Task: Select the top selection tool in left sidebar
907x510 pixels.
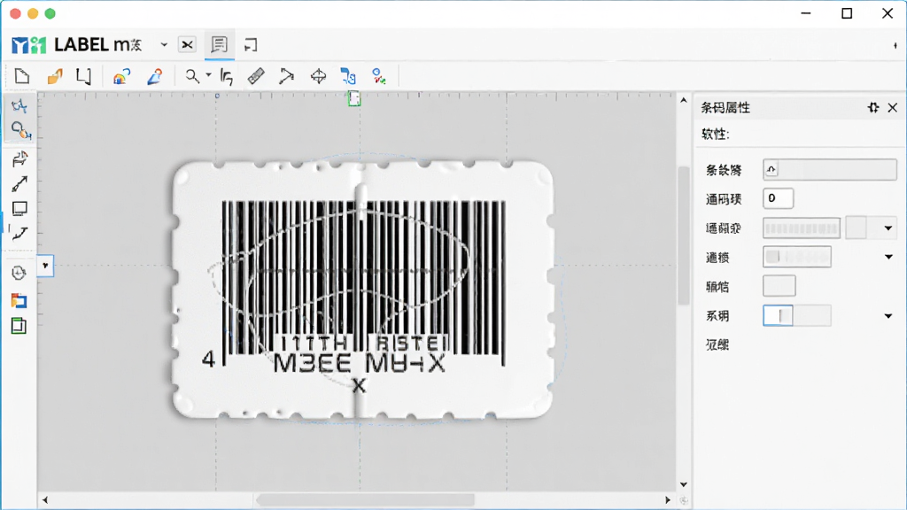Action: coord(19,106)
